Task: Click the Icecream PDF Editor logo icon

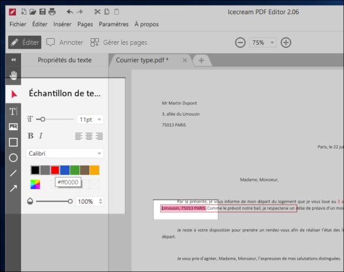Action: (x=12, y=12)
